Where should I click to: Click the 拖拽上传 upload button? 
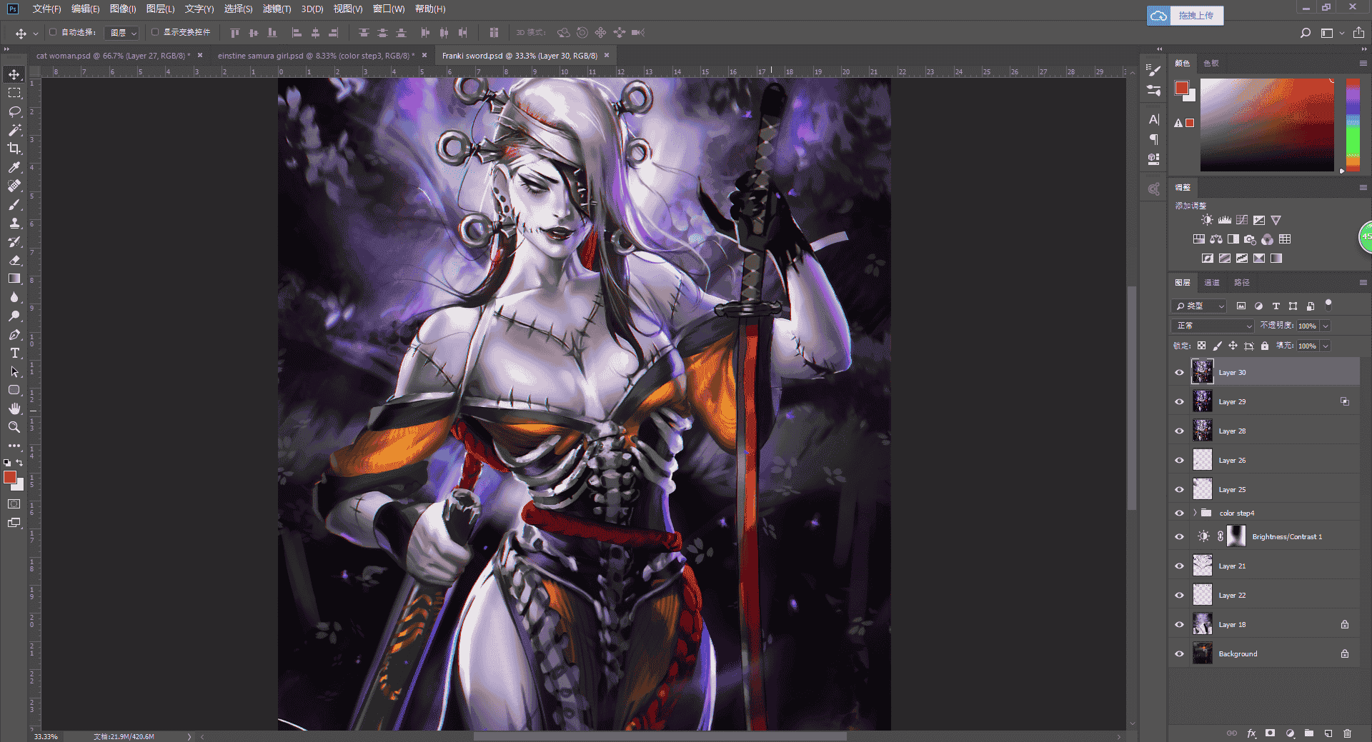click(1185, 16)
